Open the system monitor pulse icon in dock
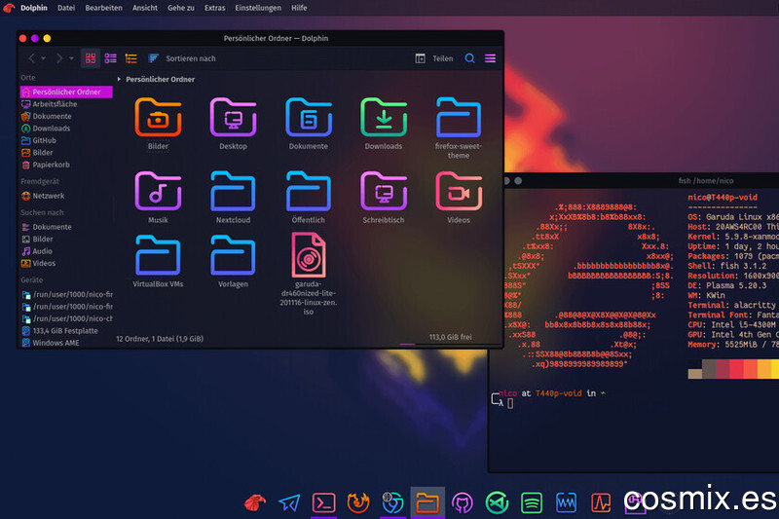 601,502
